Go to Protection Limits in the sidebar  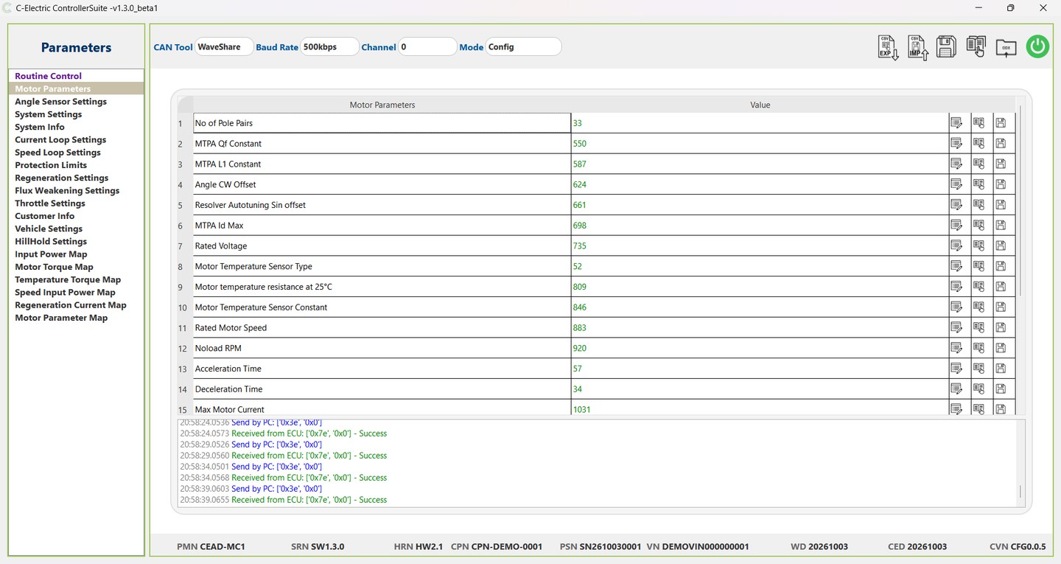(51, 165)
